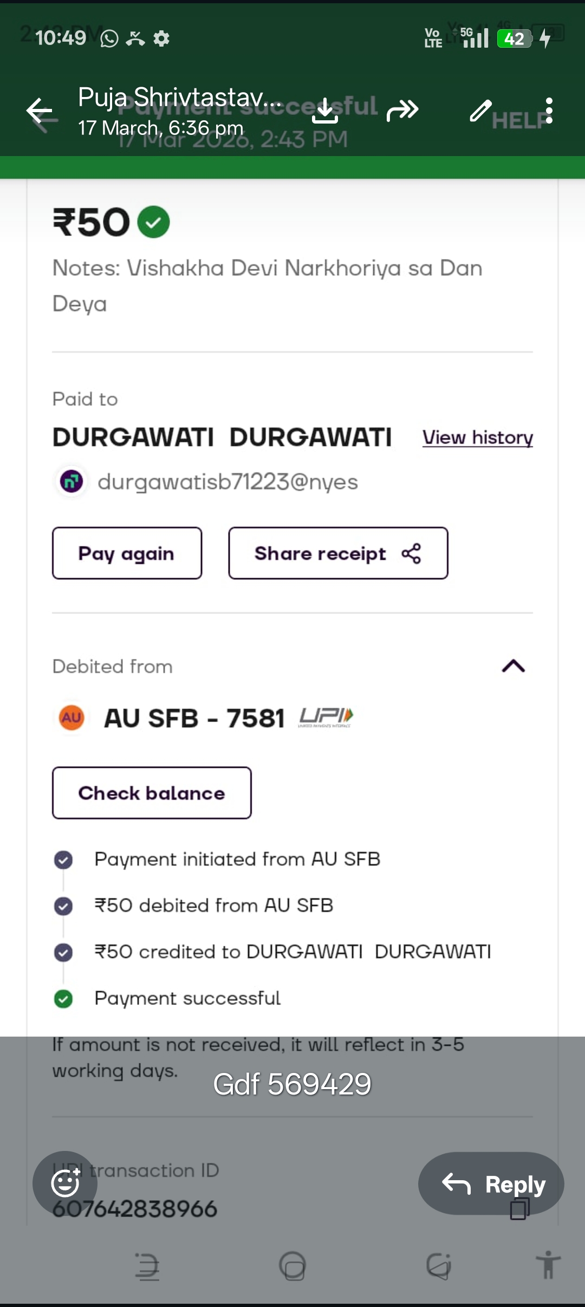The image size is (585, 1307).
Task: Copy the UPI transaction ID
Action: pyautogui.click(x=518, y=1209)
